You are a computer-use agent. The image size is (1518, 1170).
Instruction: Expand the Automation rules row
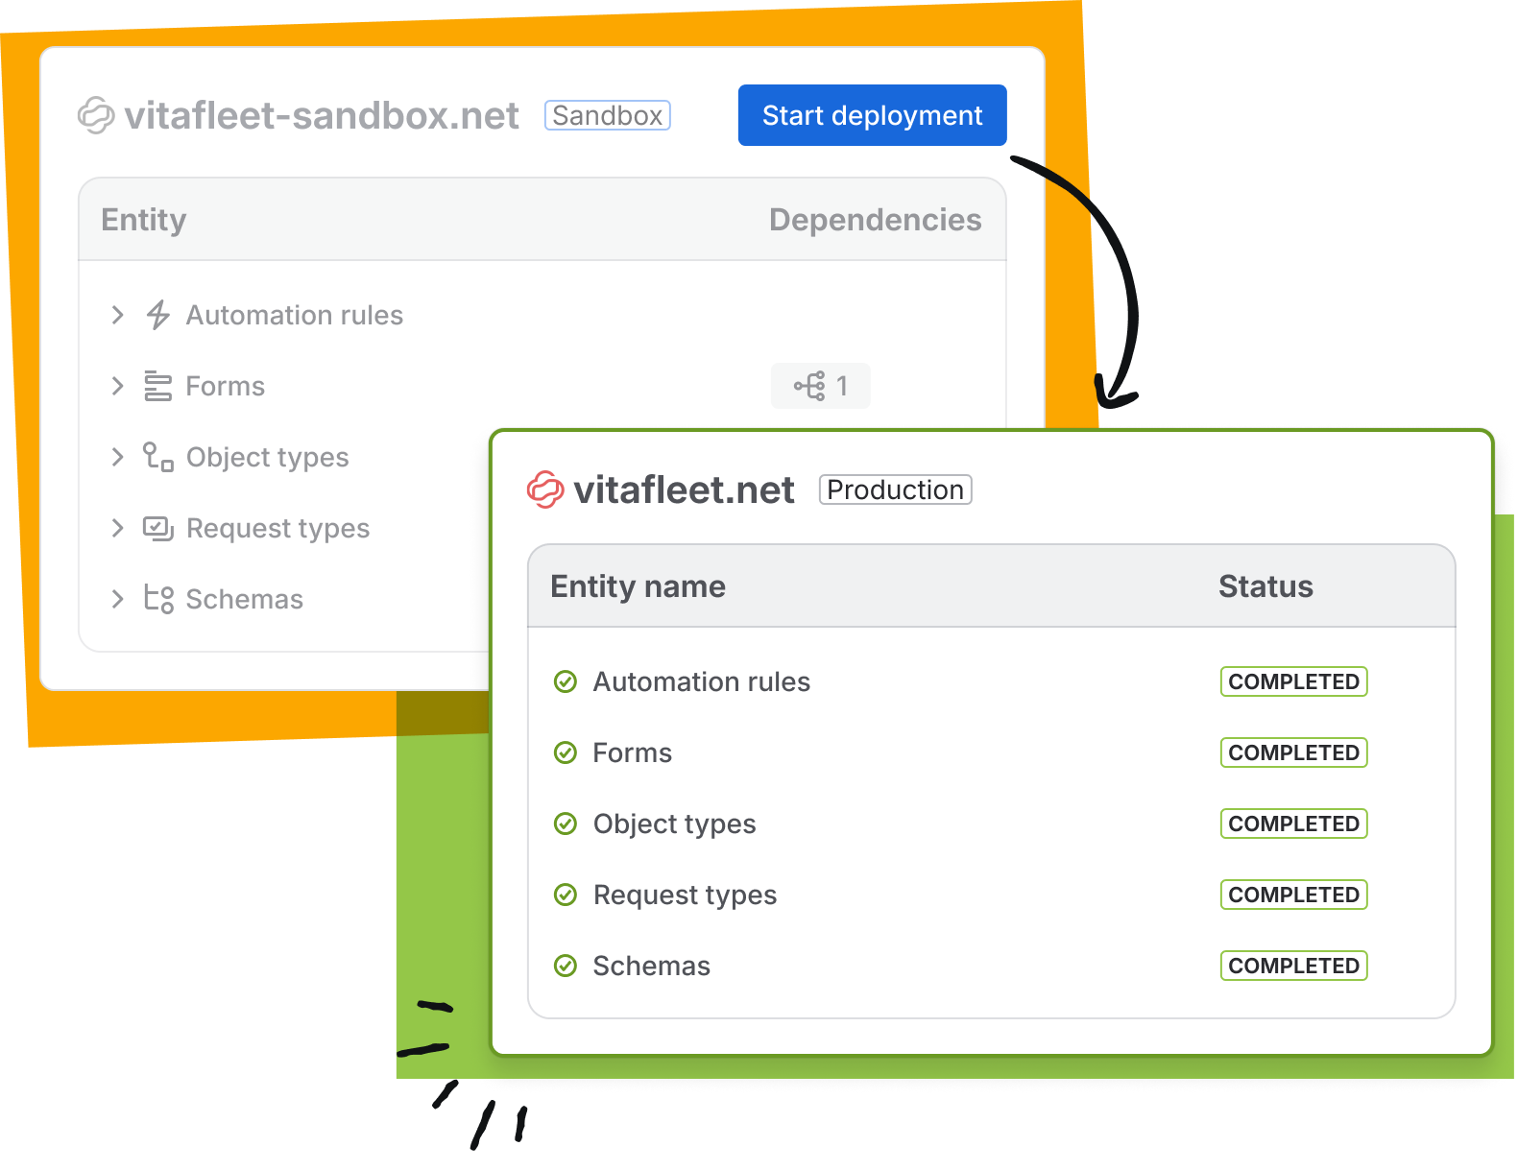coord(118,315)
